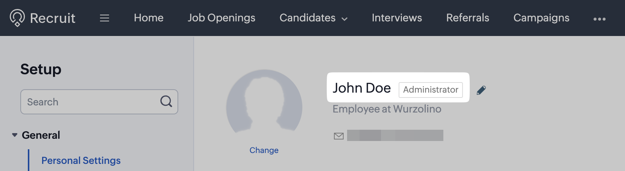Toggle the hamburger sidebar menu icon
This screenshot has width=625, height=171.
105,18
